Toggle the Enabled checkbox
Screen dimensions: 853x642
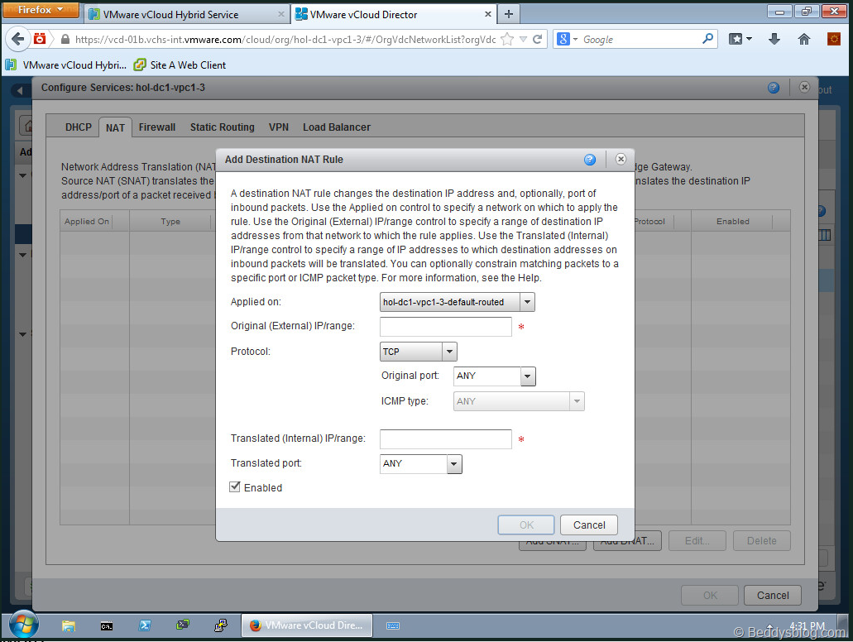click(x=235, y=487)
